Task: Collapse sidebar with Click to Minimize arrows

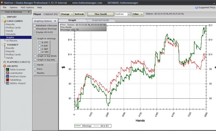Action: [x=29, y=12]
